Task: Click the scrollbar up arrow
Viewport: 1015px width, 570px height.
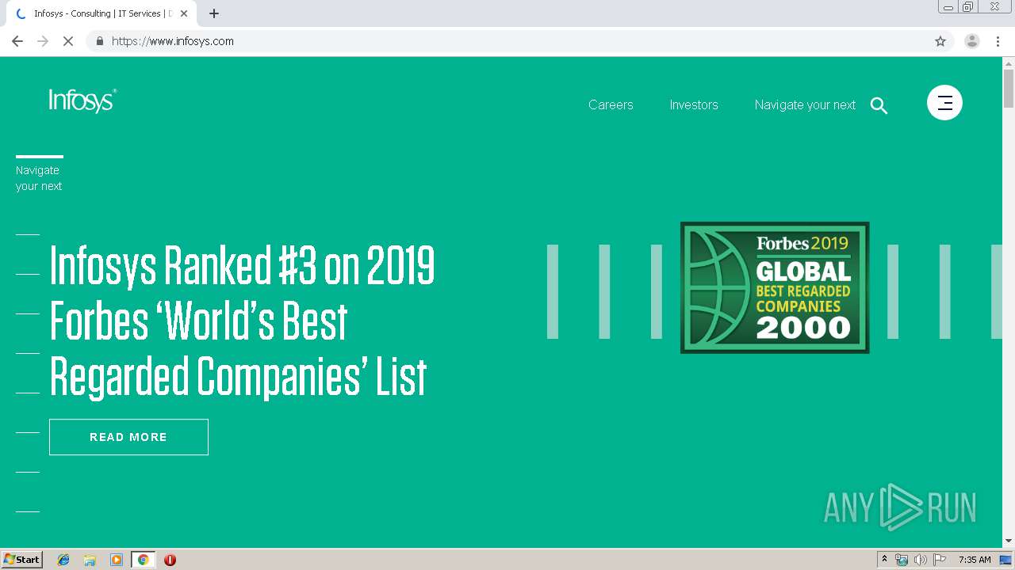Action: click(1009, 63)
